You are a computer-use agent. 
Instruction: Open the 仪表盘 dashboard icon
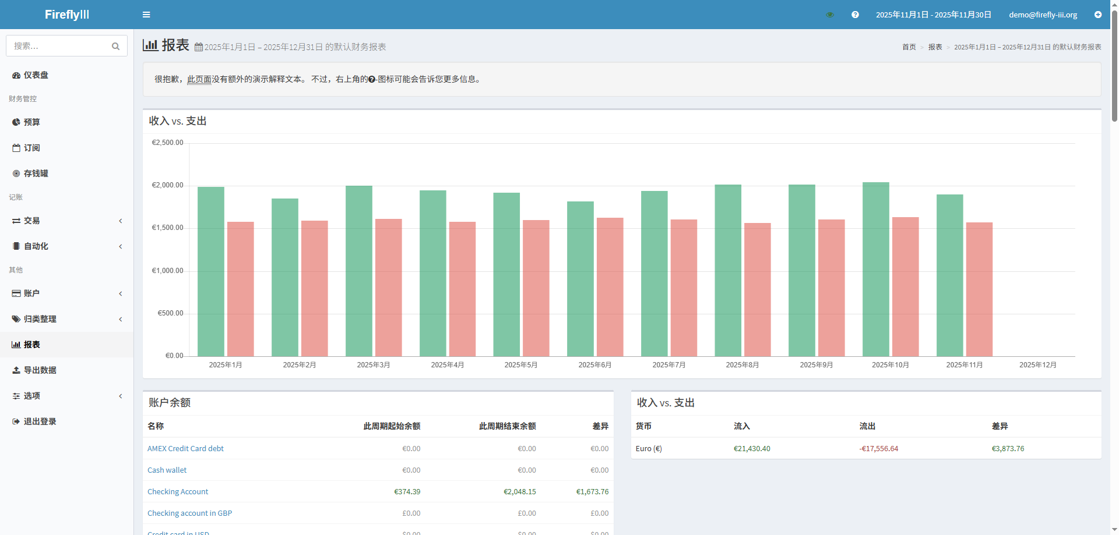coord(16,75)
